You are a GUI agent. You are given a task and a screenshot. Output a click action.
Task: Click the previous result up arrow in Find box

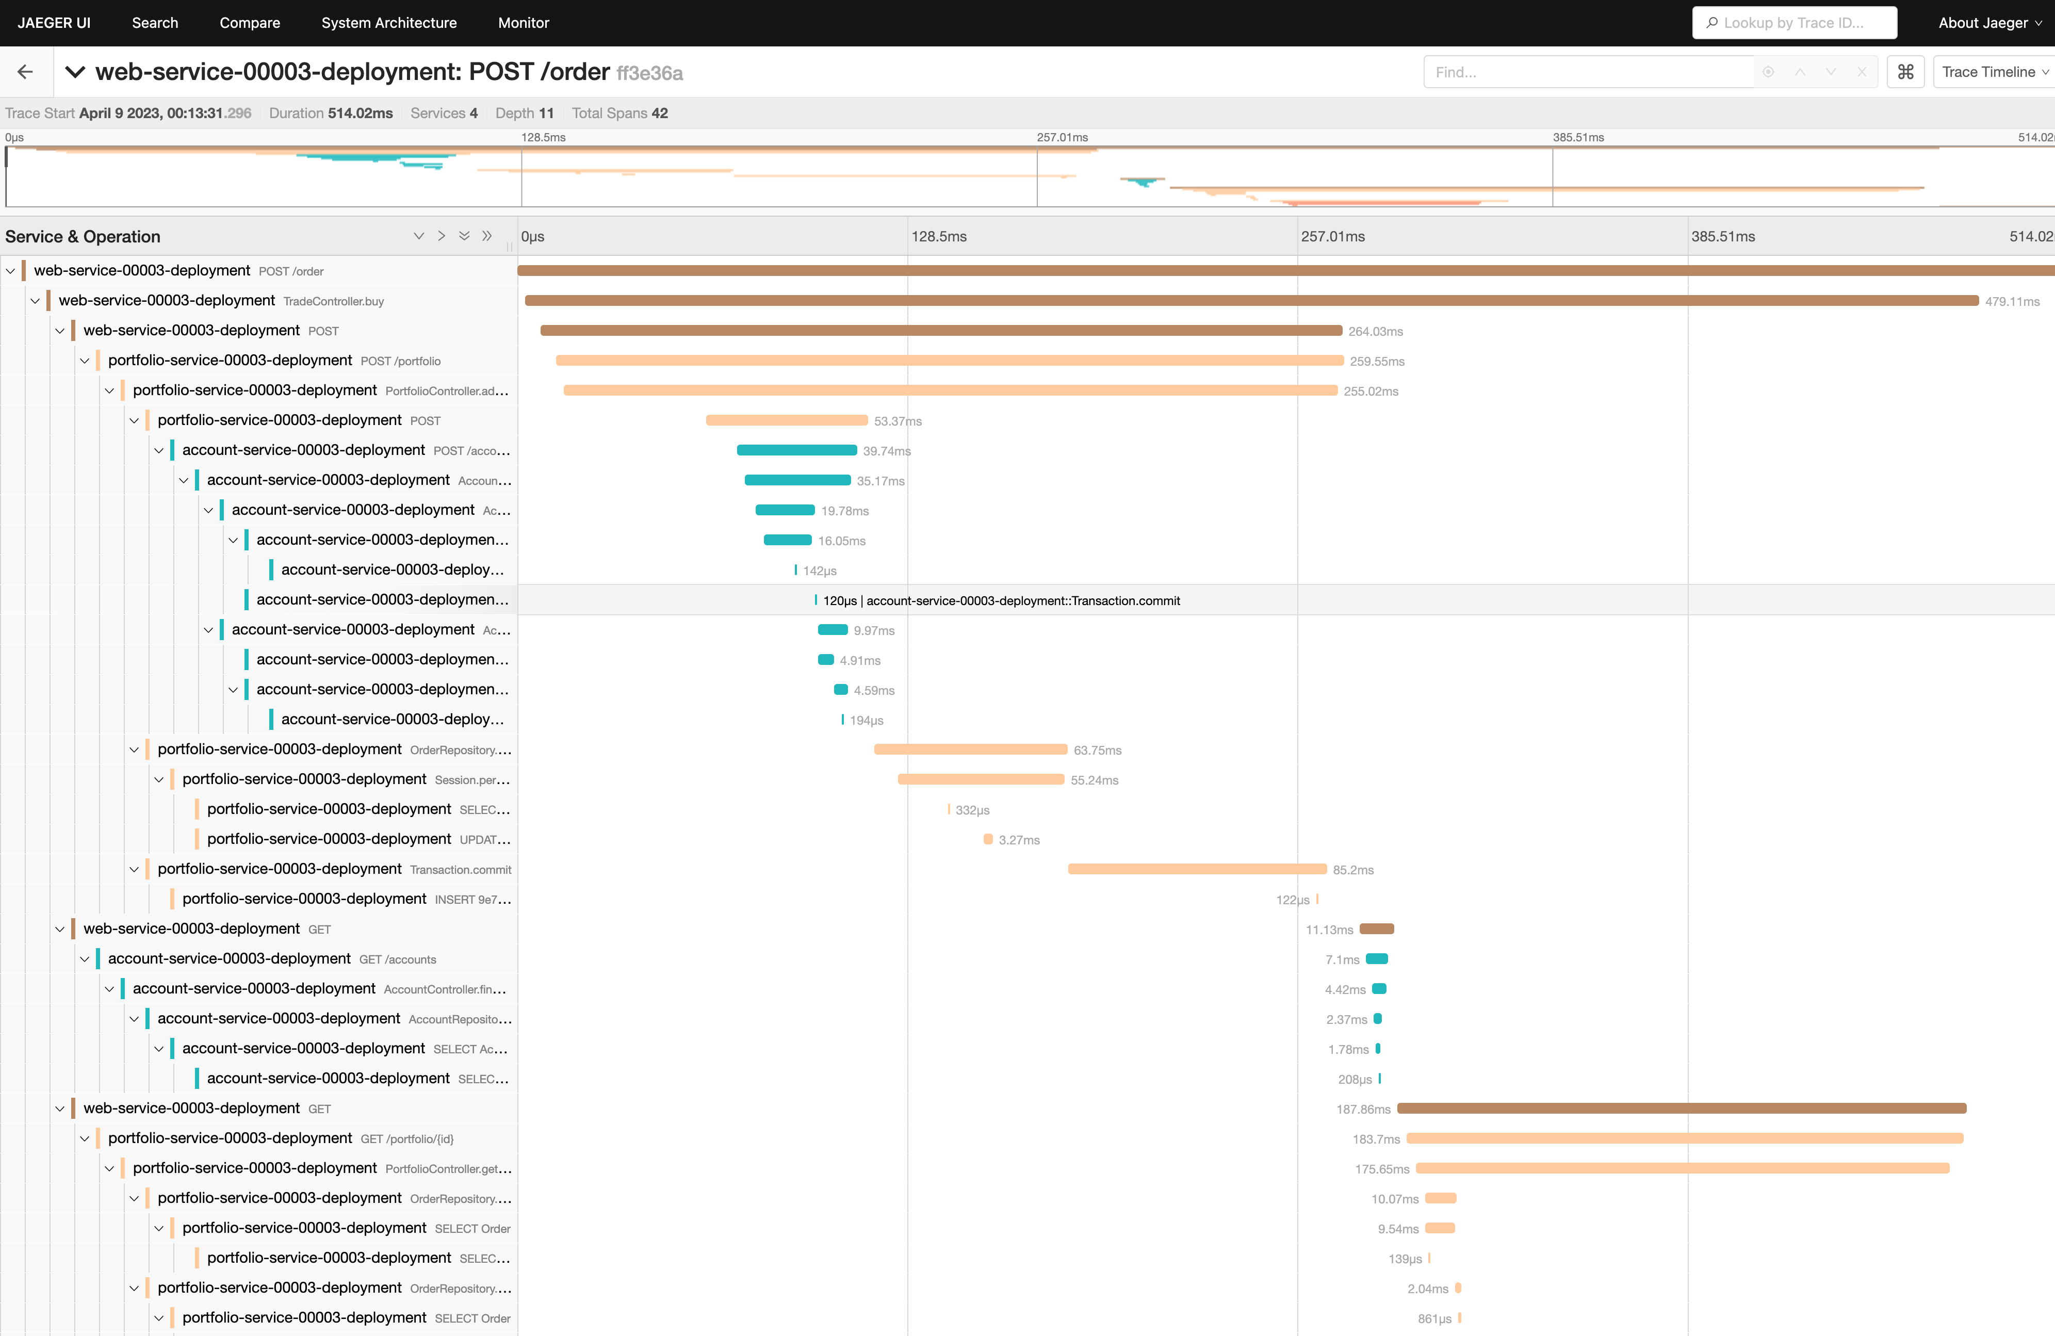click(1800, 72)
